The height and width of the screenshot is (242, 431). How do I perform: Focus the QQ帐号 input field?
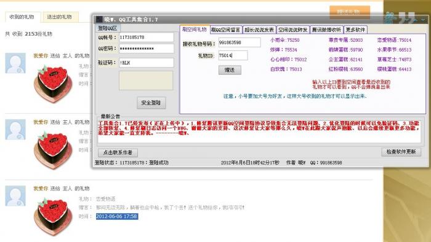click(147, 37)
